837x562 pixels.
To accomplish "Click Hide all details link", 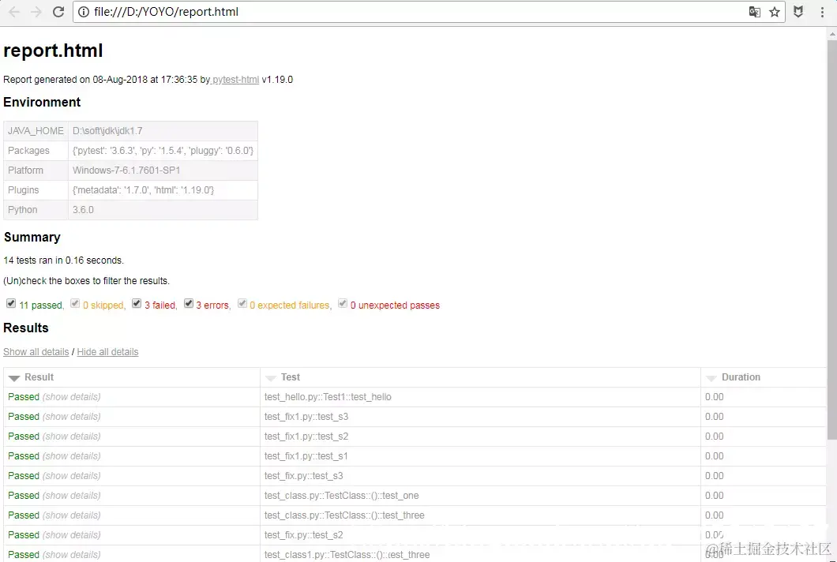I will coord(107,352).
